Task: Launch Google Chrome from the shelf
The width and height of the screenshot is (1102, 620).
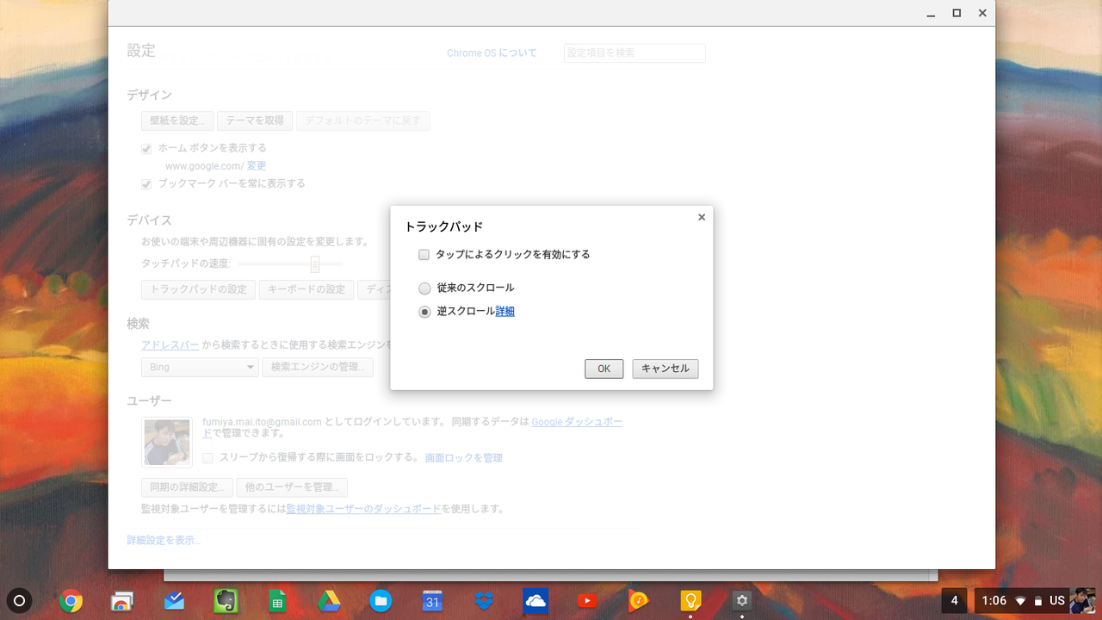Action: (x=71, y=601)
